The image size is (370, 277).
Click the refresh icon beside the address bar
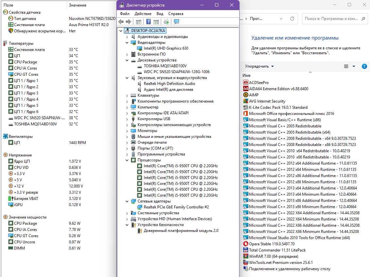(x=292, y=19)
